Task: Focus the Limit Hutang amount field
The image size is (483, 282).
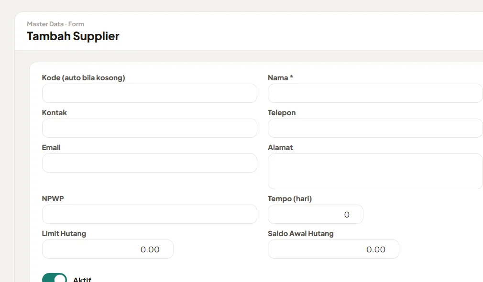Action: click(108, 249)
